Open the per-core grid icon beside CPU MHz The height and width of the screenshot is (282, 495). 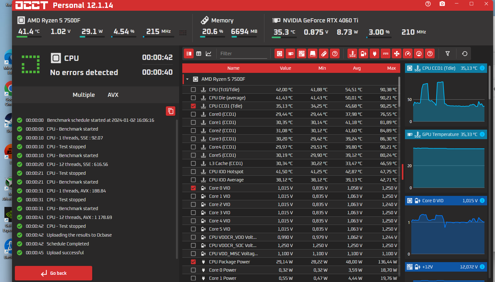[x=183, y=33]
